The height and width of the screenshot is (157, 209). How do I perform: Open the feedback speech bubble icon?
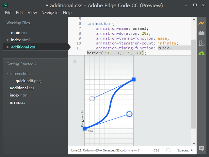[201, 148]
